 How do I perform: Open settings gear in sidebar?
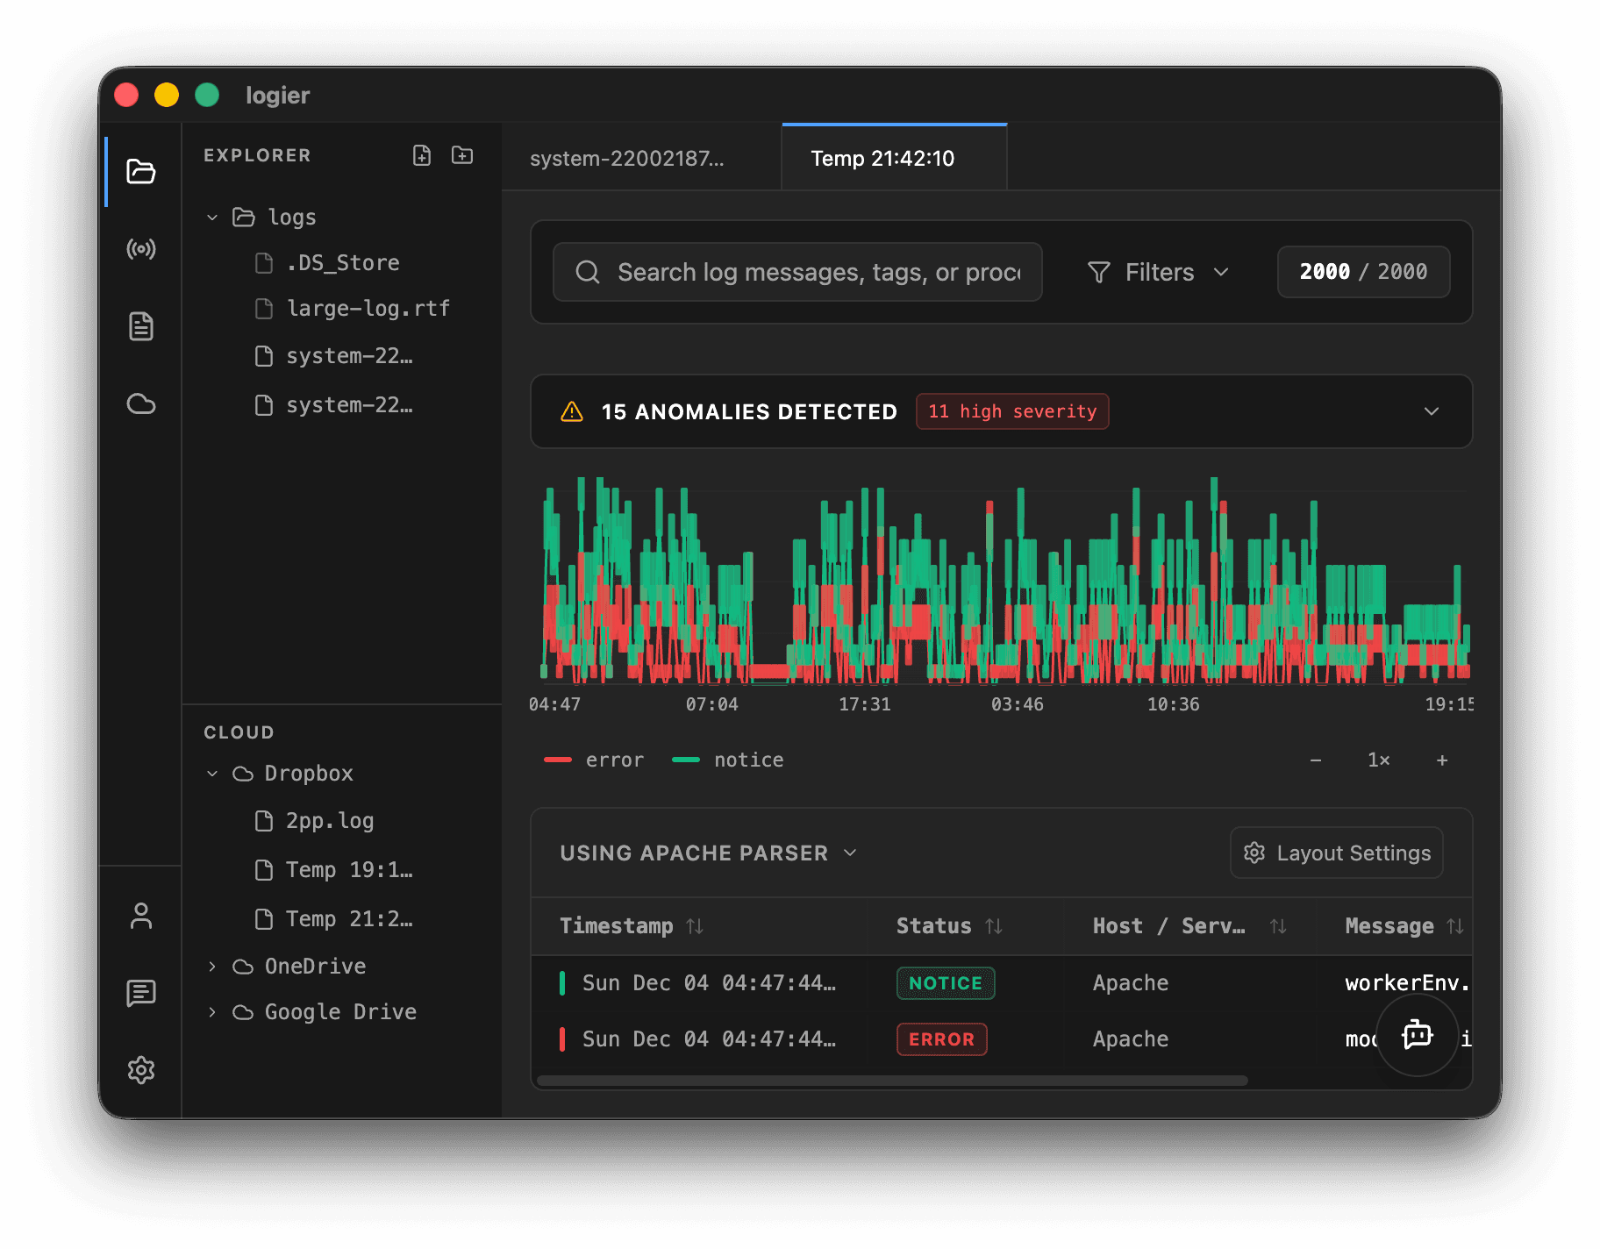tap(140, 1070)
